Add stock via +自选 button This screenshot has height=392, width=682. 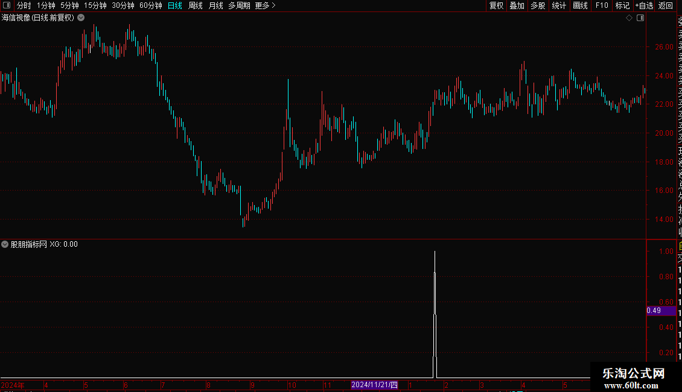(x=644, y=5)
